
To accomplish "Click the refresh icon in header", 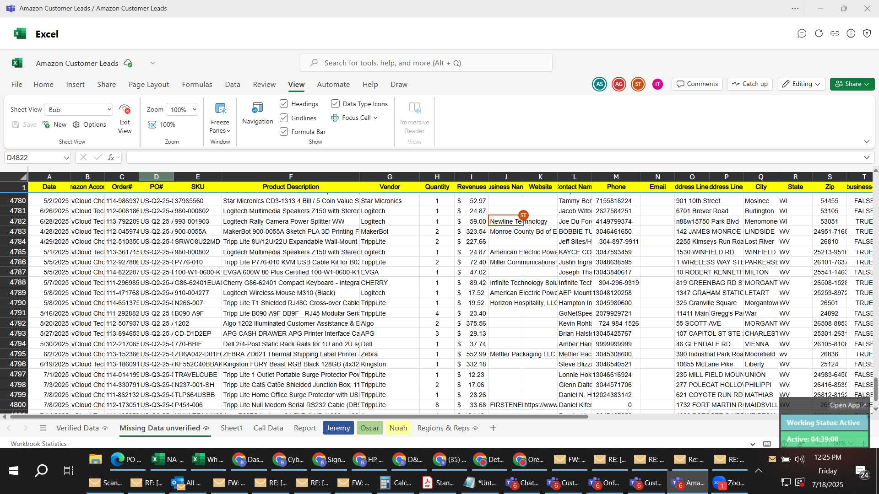I will 819,33.
